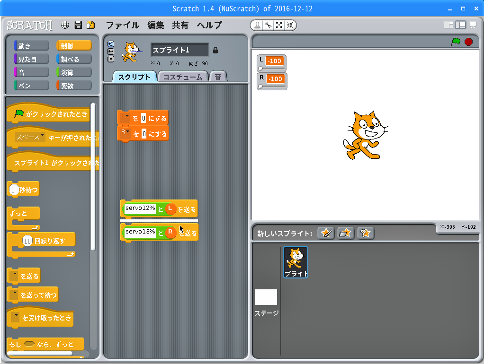Click green flag to start scripts
484x364 pixels.
[456, 42]
